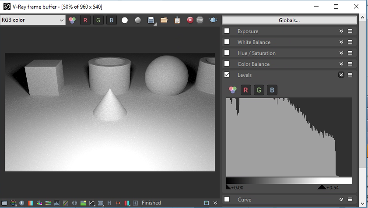Click the Finished status text
368x208 pixels.
151,203
